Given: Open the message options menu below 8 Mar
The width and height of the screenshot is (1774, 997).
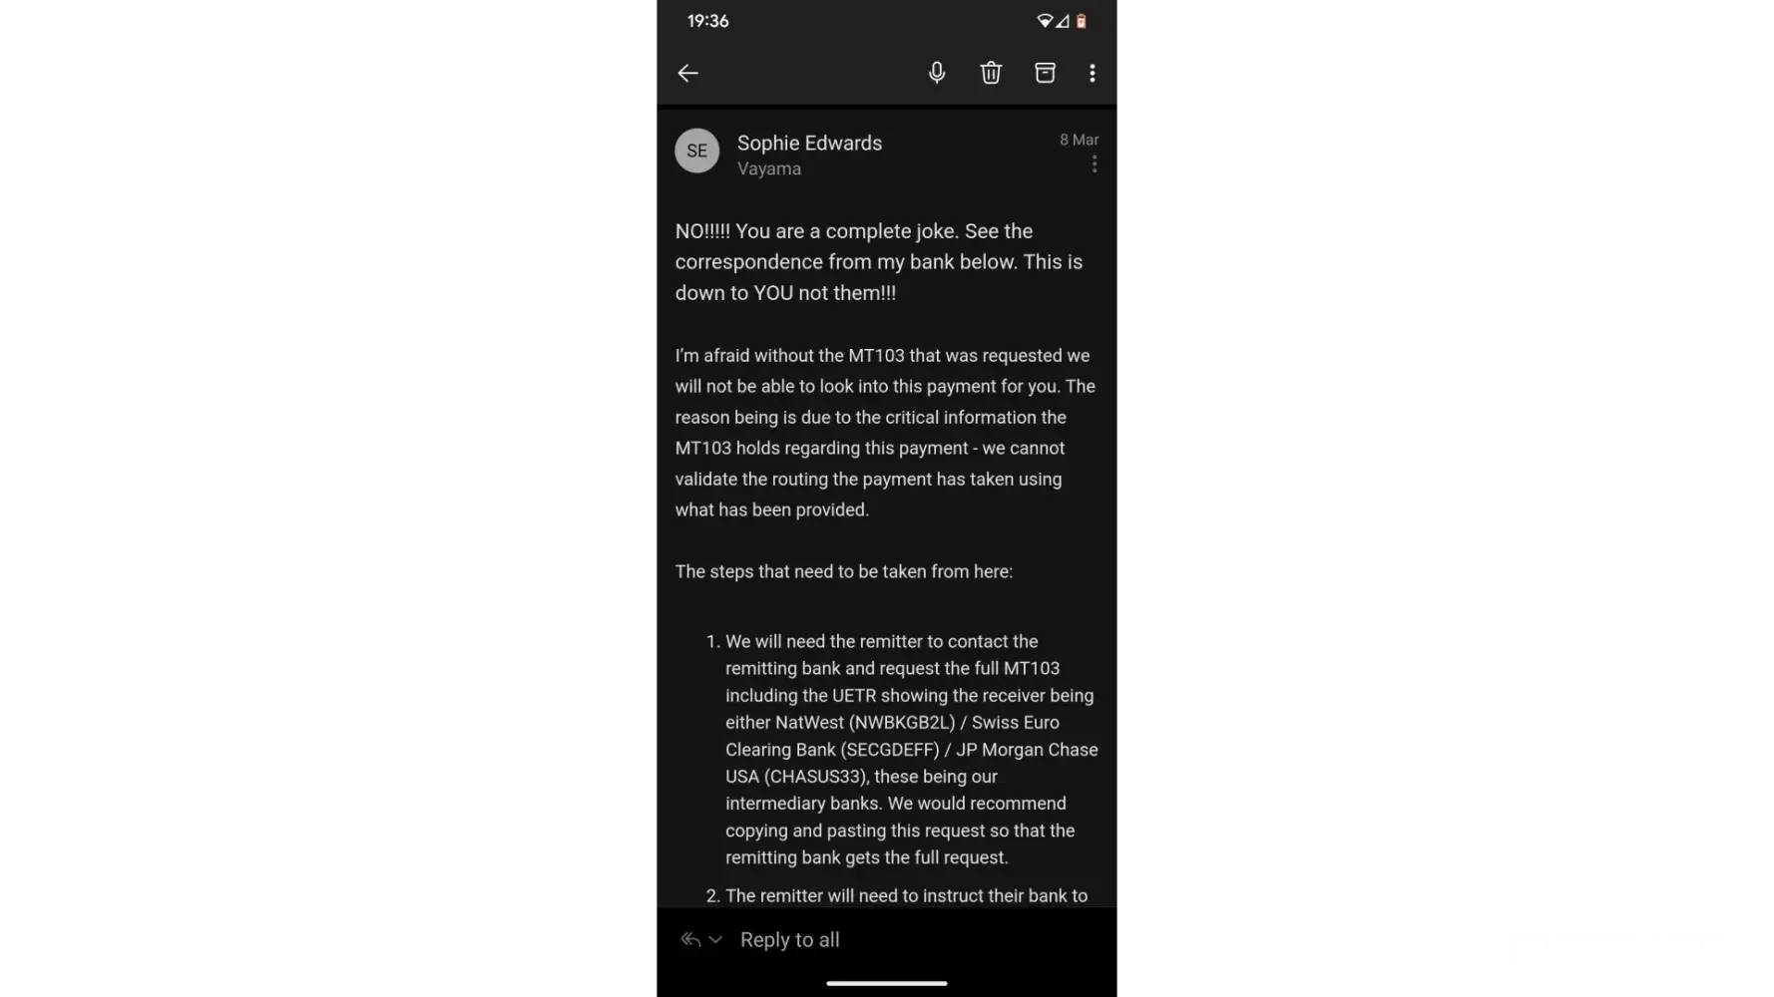Looking at the screenshot, I should coord(1095,165).
